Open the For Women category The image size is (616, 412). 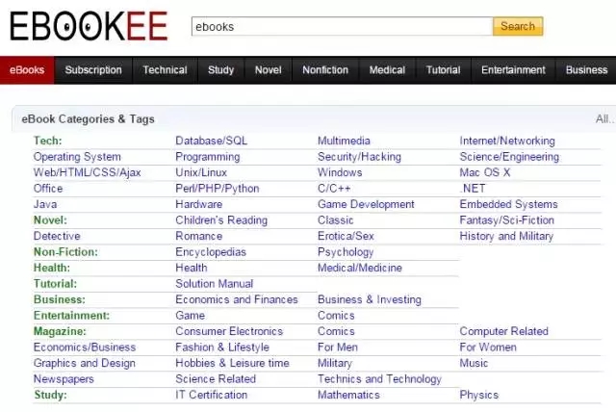click(488, 348)
